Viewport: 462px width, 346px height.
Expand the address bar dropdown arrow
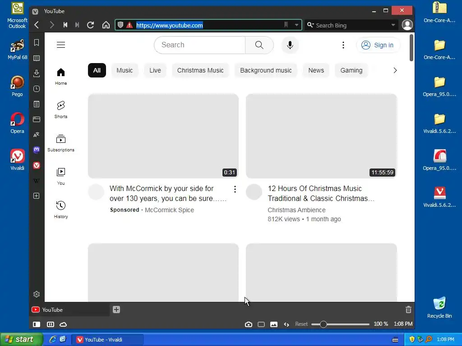[296, 25]
